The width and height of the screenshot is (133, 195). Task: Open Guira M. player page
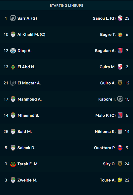[x=107, y=67]
